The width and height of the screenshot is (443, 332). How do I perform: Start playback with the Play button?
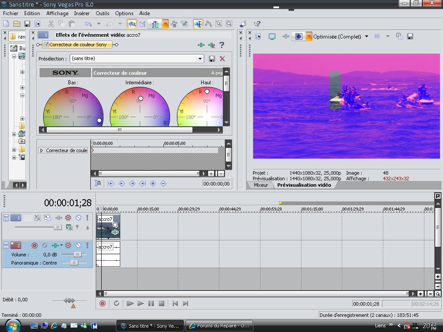[x=141, y=303]
